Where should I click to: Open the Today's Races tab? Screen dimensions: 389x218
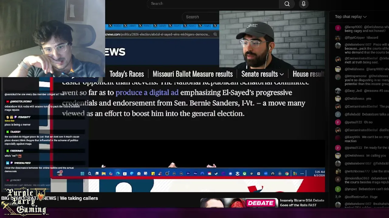click(126, 74)
